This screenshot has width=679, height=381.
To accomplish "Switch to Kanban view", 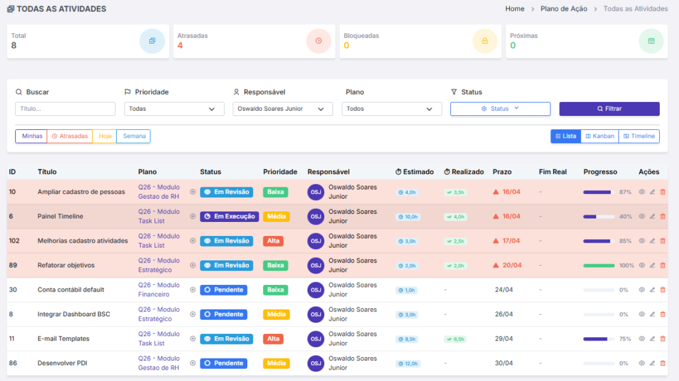I will point(599,136).
